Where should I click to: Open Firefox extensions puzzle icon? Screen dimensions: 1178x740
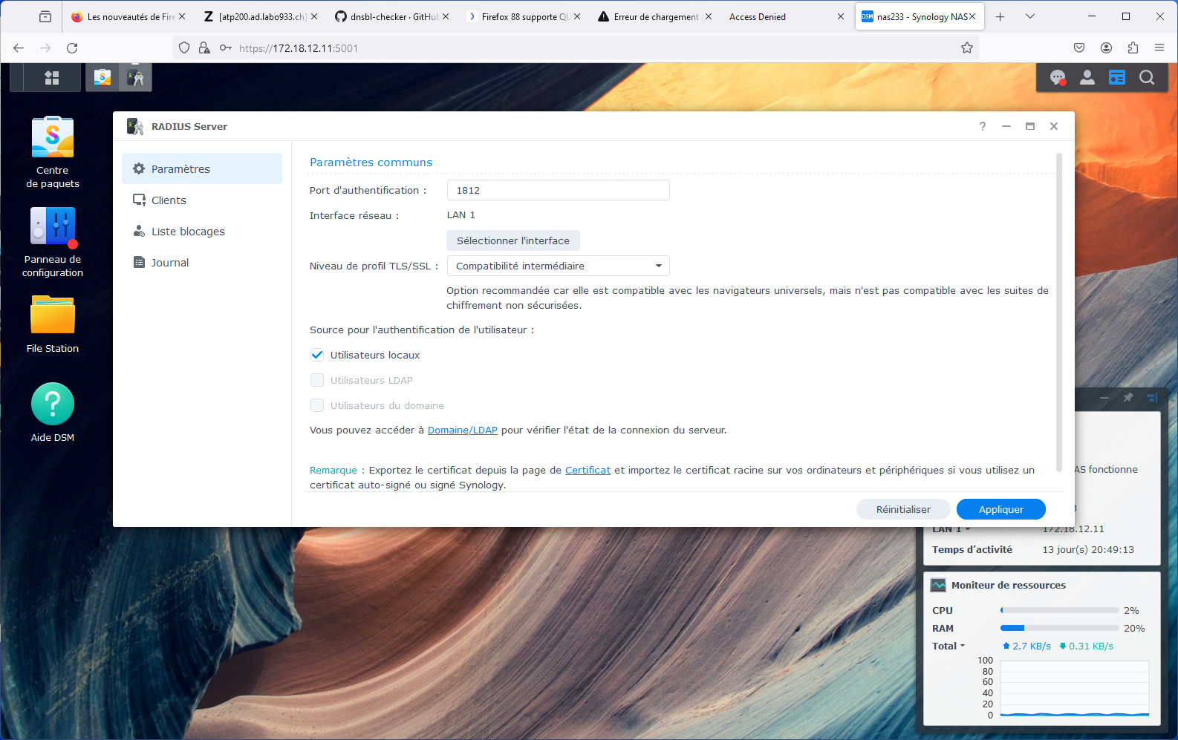(x=1133, y=48)
